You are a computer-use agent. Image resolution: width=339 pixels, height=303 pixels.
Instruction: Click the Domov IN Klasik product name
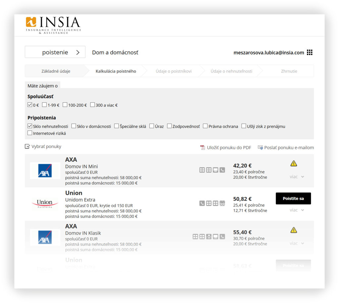pyautogui.click(x=83, y=233)
